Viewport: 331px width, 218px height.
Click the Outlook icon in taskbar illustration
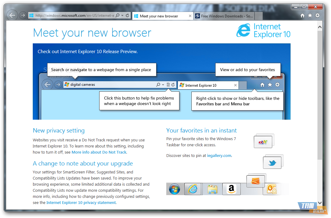[x=272, y=189]
